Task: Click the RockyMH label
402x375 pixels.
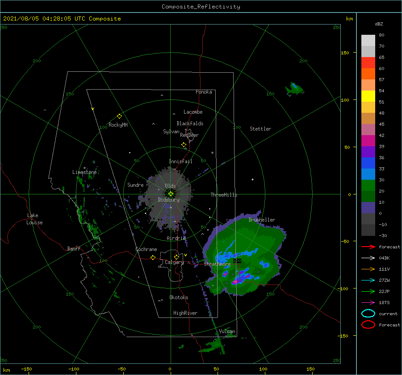Action: tap(118, 125)
